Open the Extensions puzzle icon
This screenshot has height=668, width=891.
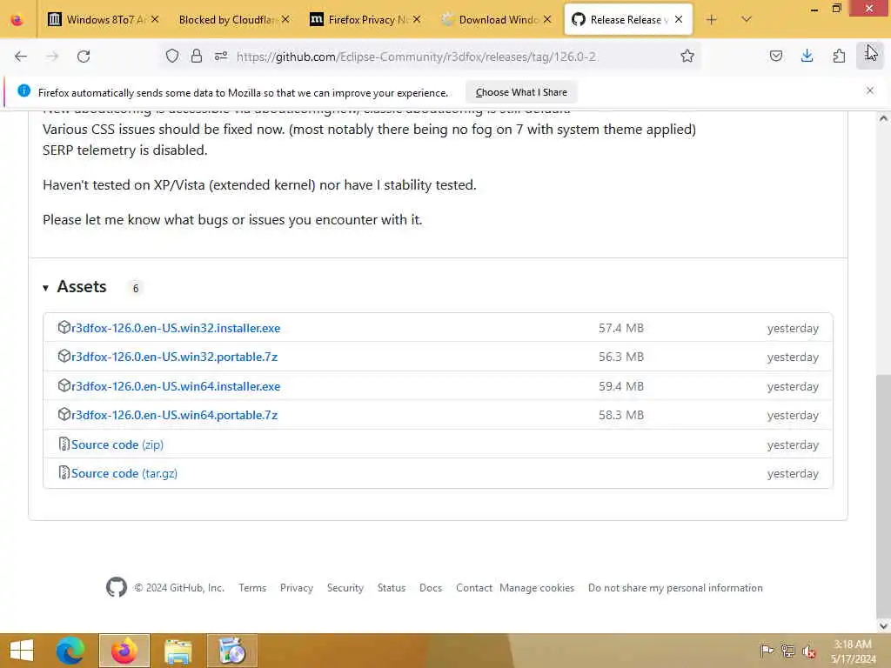click(x=839, y=57)
